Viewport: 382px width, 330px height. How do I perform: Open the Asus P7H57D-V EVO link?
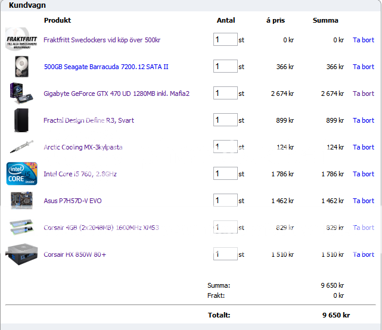[72, 201]
